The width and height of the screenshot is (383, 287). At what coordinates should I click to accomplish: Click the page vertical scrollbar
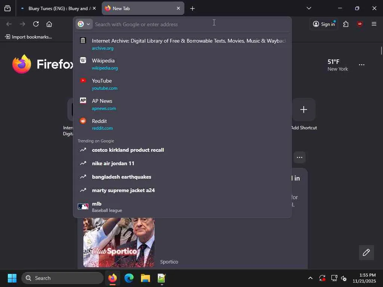[381, 51]
